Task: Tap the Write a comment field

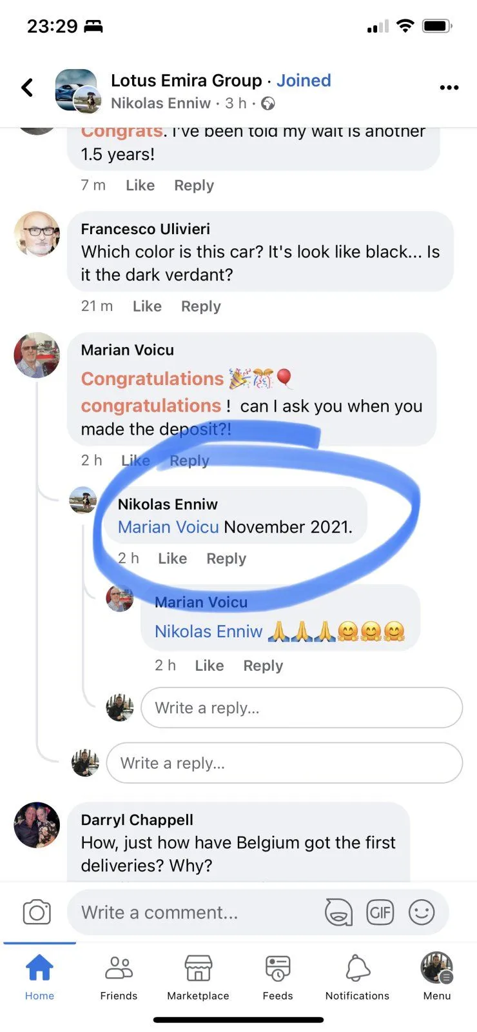Action: [193, 912]
